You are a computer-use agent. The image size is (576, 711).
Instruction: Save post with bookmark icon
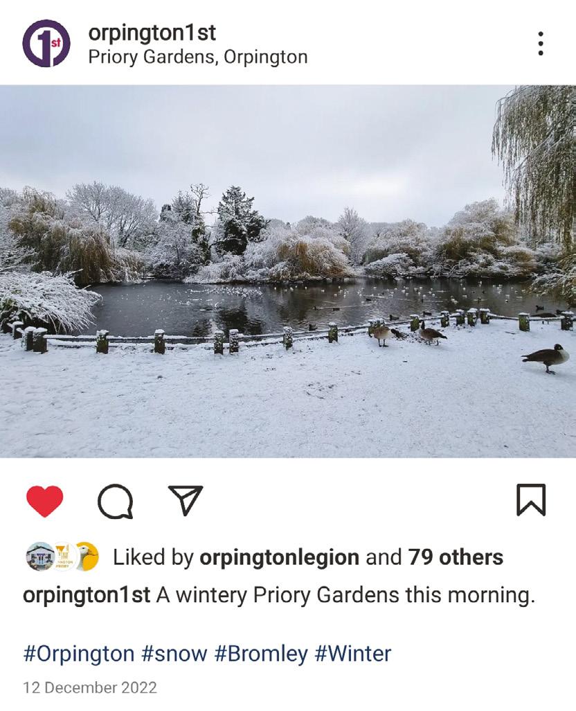click(x=531, y=500)
